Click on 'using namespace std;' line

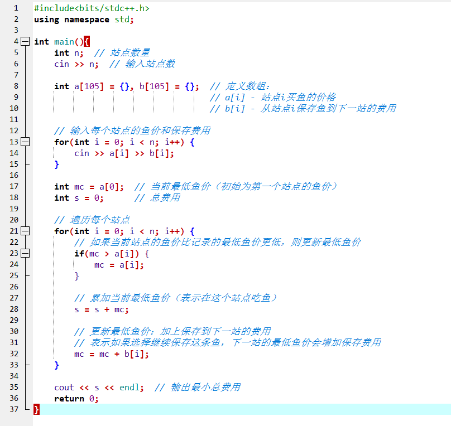84,20
